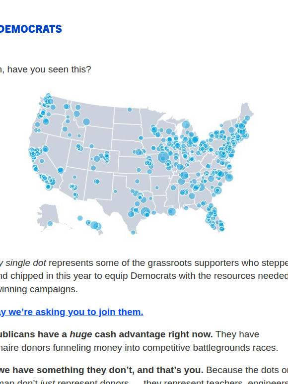
Task: Click the italic 'single dot' text
Action: click(x=26, y=263)
